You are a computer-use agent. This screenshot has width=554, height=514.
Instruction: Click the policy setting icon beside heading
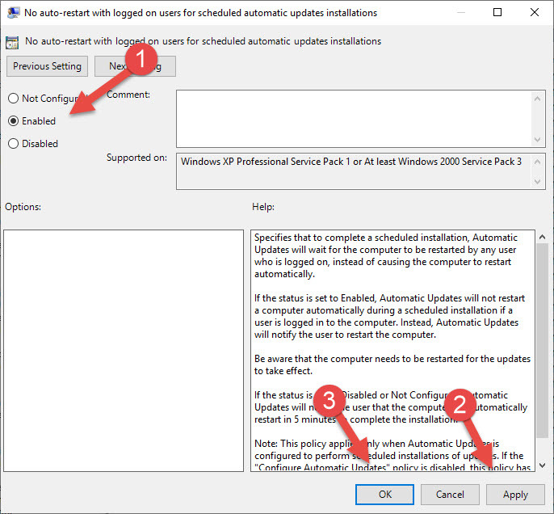point(12,42)
